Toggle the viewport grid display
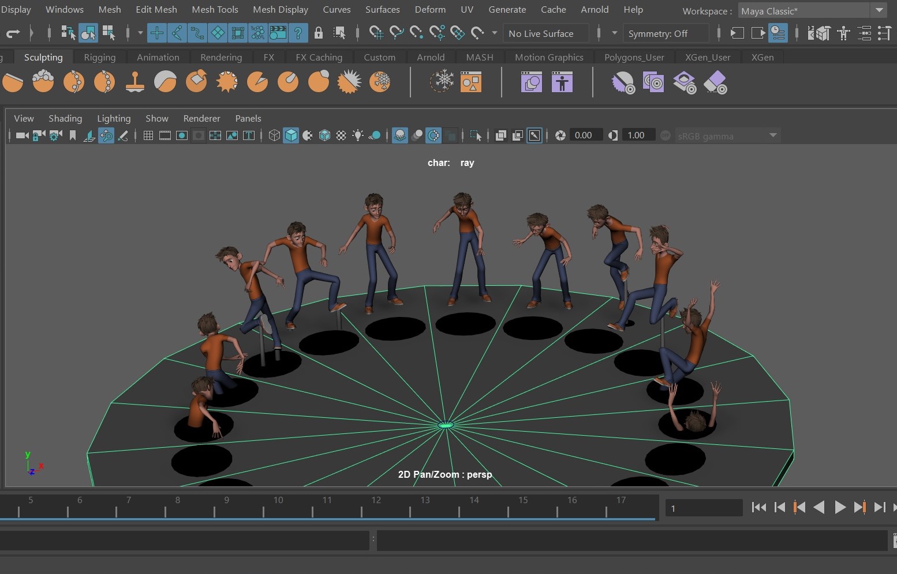The height and width of the screenshot is (574, 897). (x=148, y=135)
